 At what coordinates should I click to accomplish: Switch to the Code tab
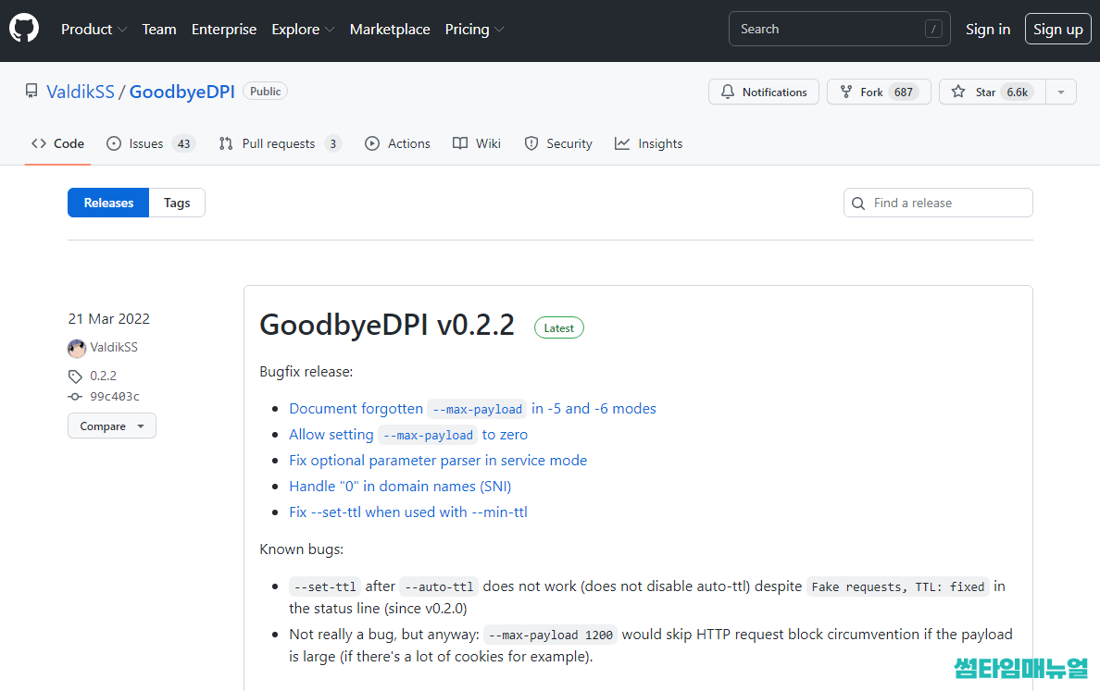coord(57,143)
